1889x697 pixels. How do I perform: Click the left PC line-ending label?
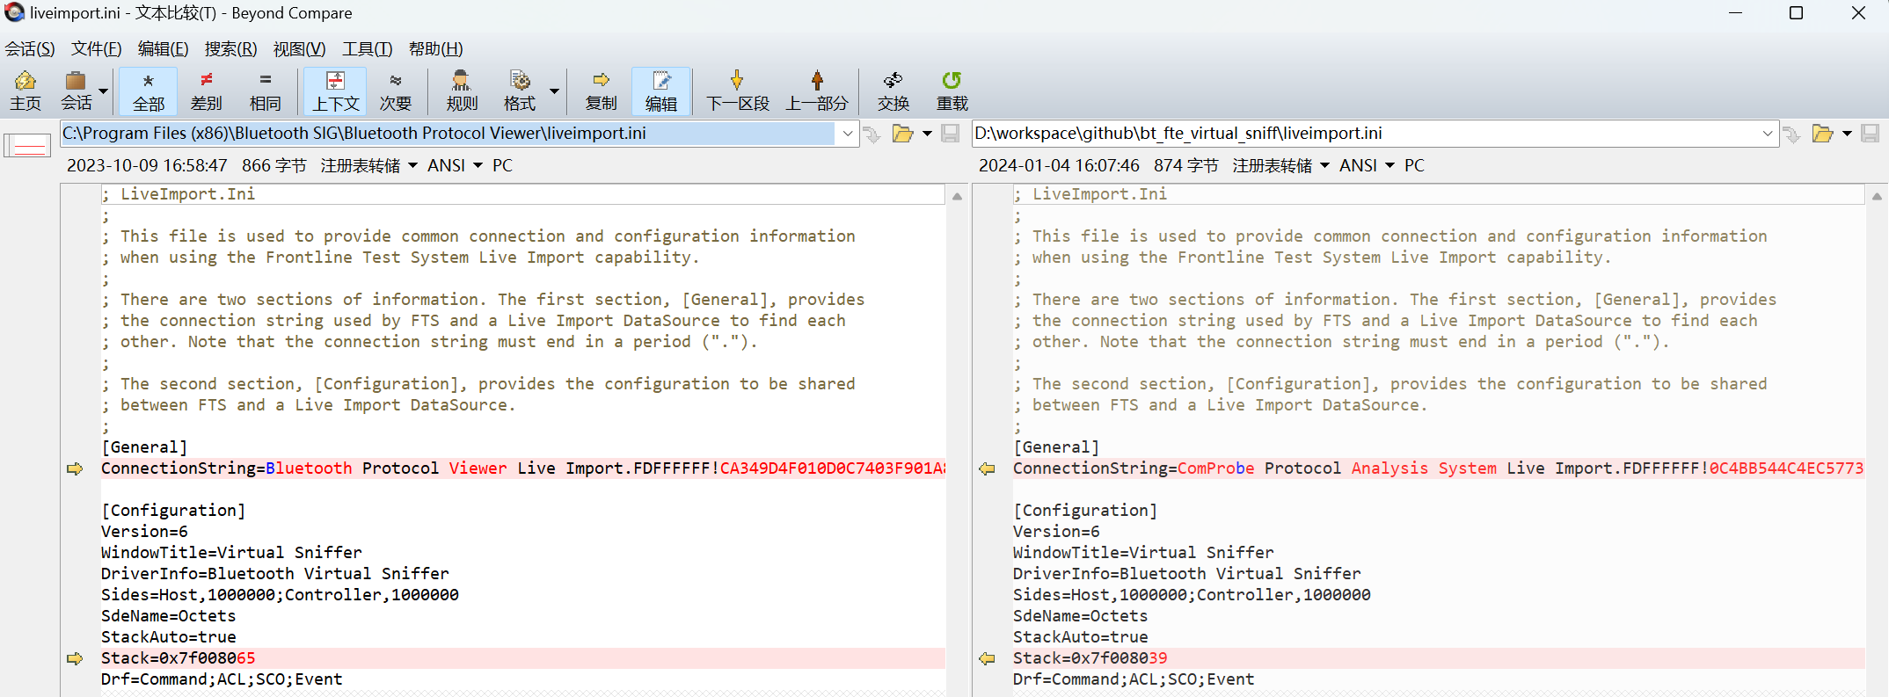pos(502,165)
